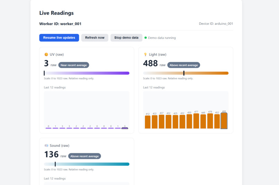The image size is (279, 185).
Task: Select the 422 bar in Light chart
Action: (155, 122)
